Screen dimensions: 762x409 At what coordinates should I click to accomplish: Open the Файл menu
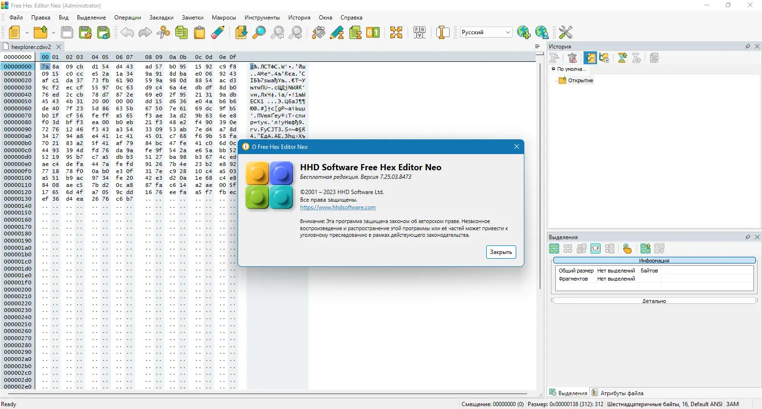click(x=16, y=18)
